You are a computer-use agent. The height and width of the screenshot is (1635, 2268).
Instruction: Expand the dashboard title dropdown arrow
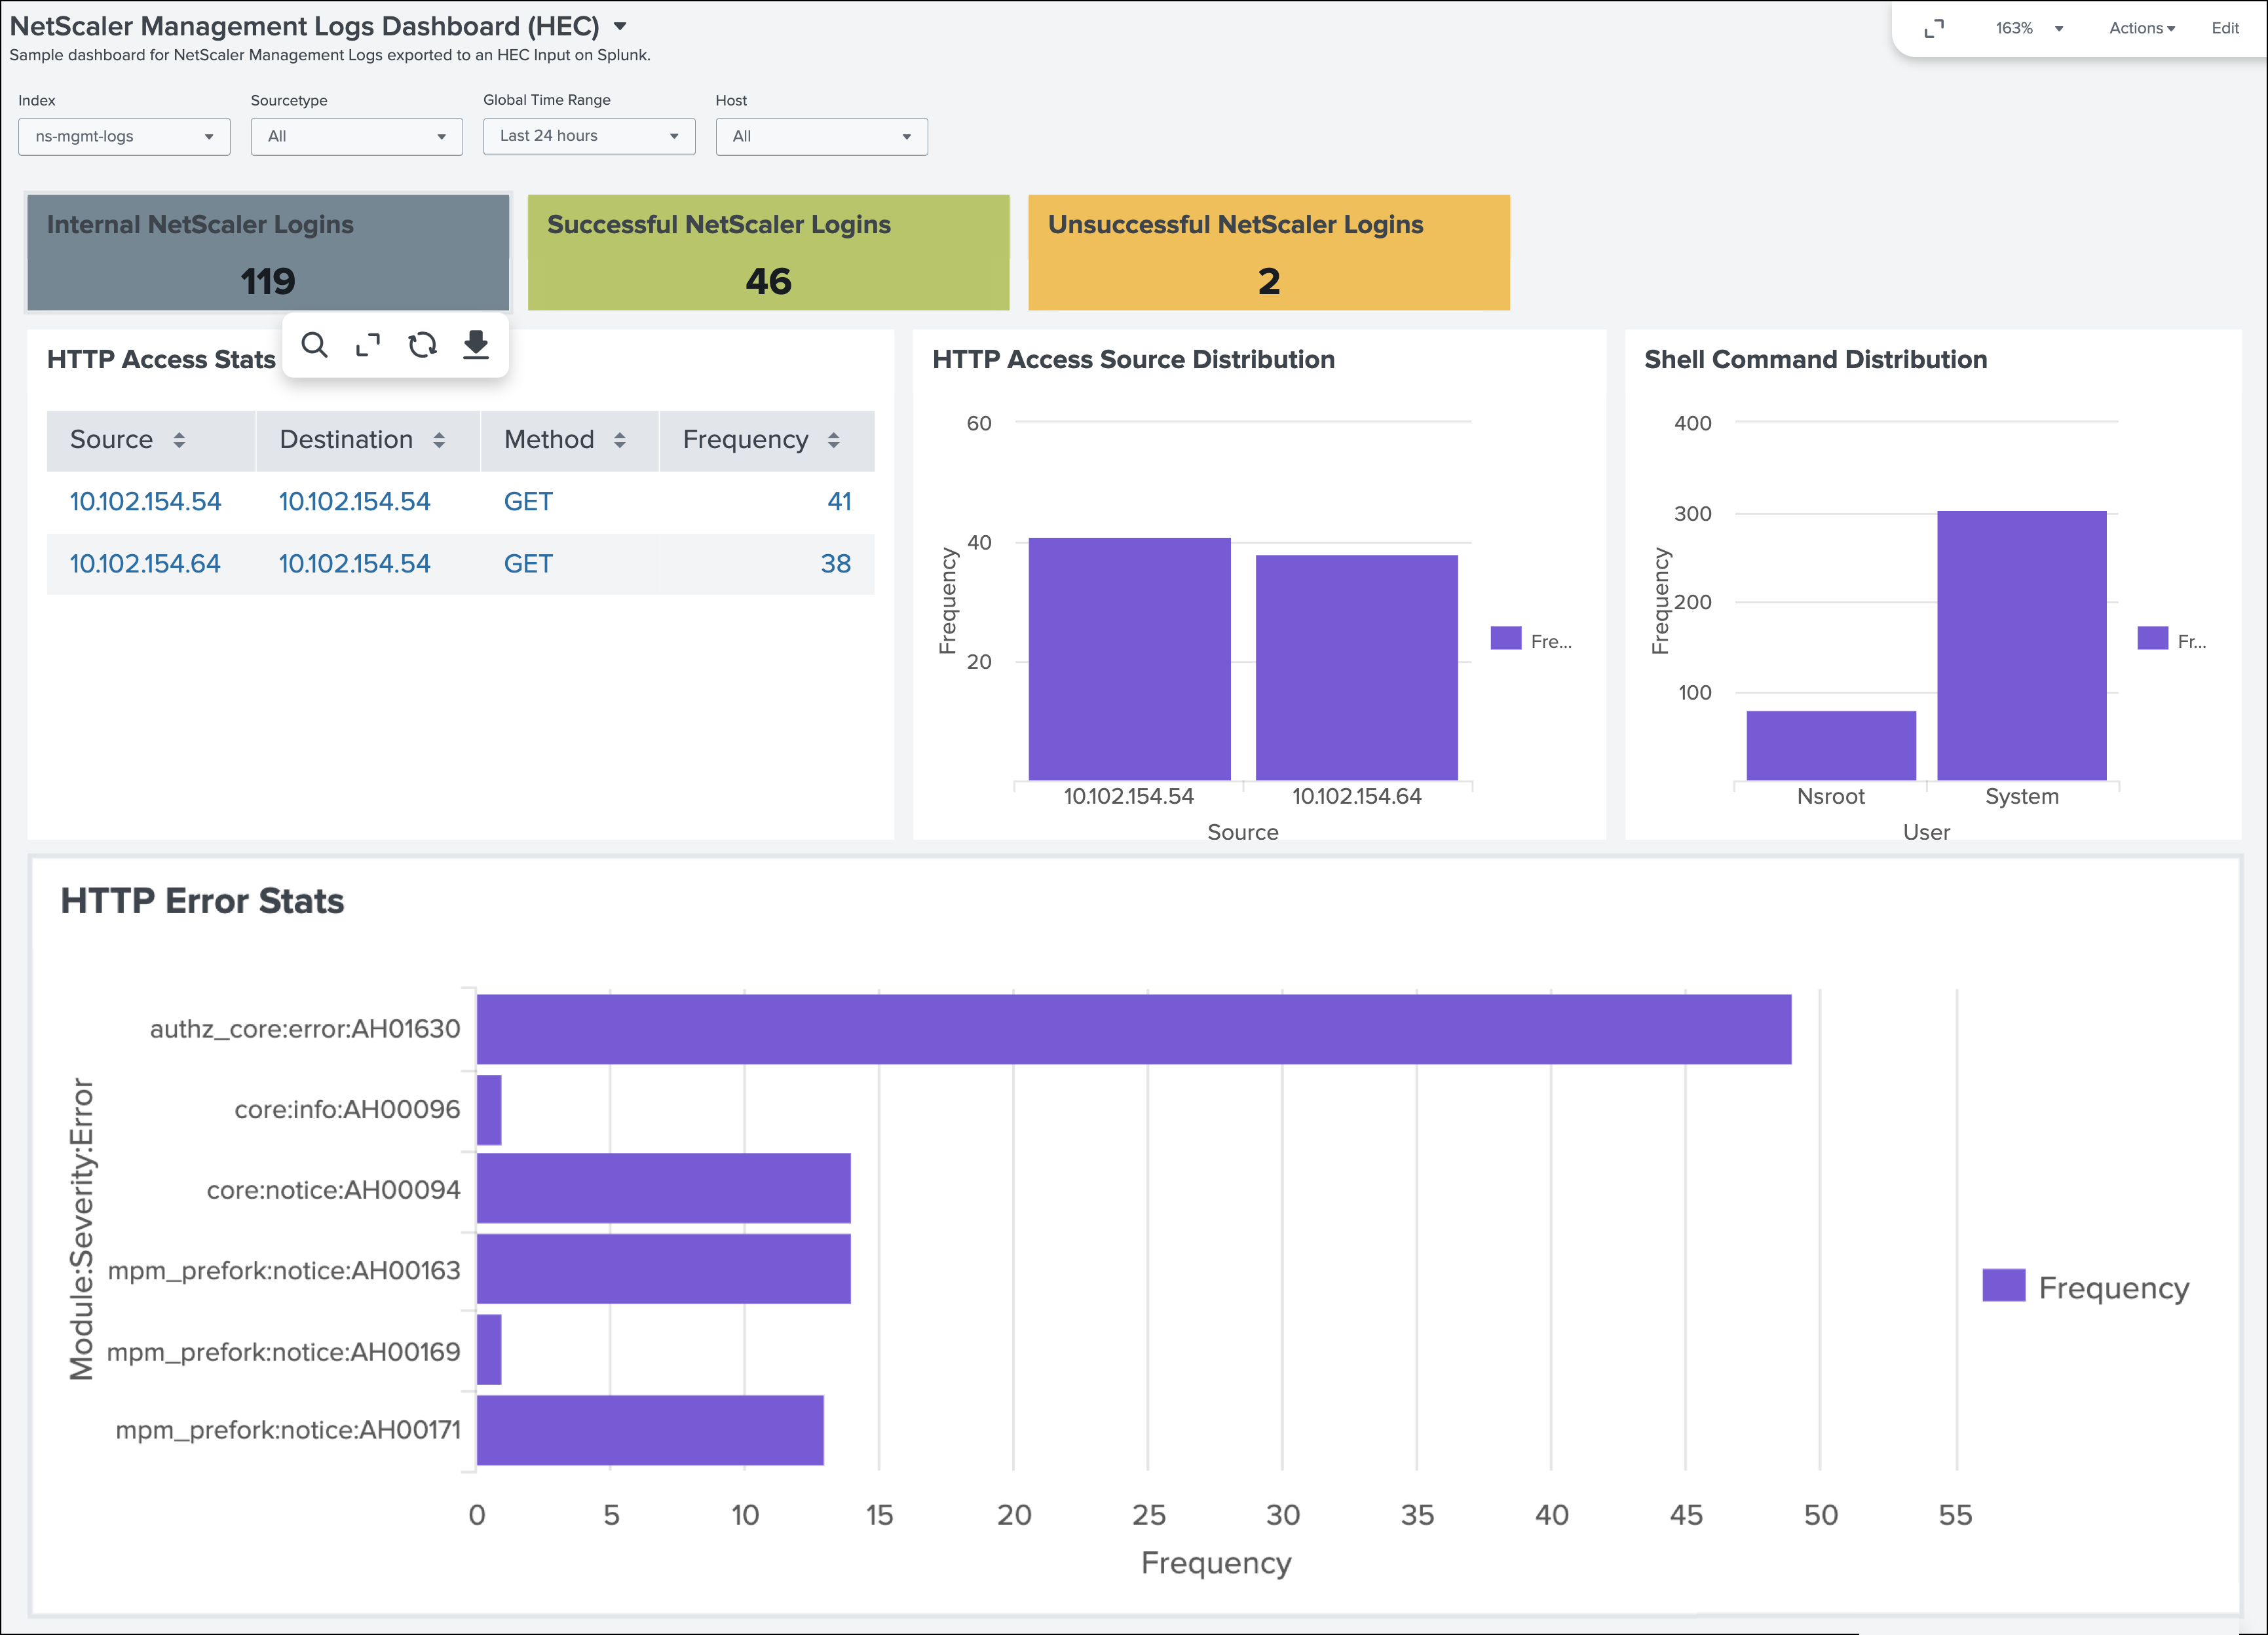(620, 26)
